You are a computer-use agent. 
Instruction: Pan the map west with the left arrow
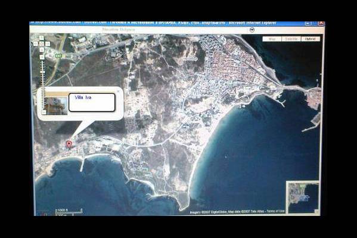point(36,44)
